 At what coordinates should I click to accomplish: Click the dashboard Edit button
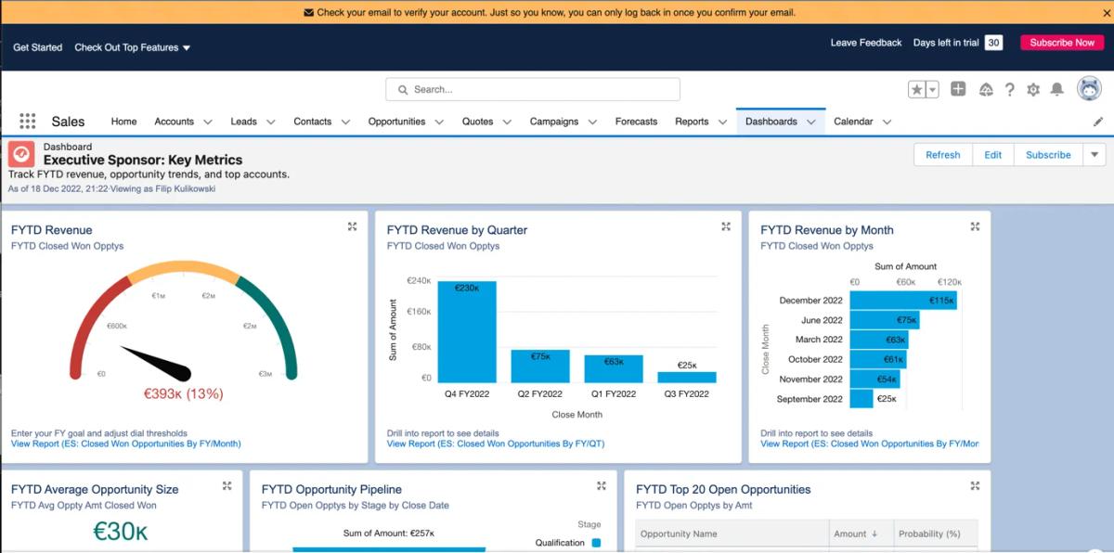point(993,155)
